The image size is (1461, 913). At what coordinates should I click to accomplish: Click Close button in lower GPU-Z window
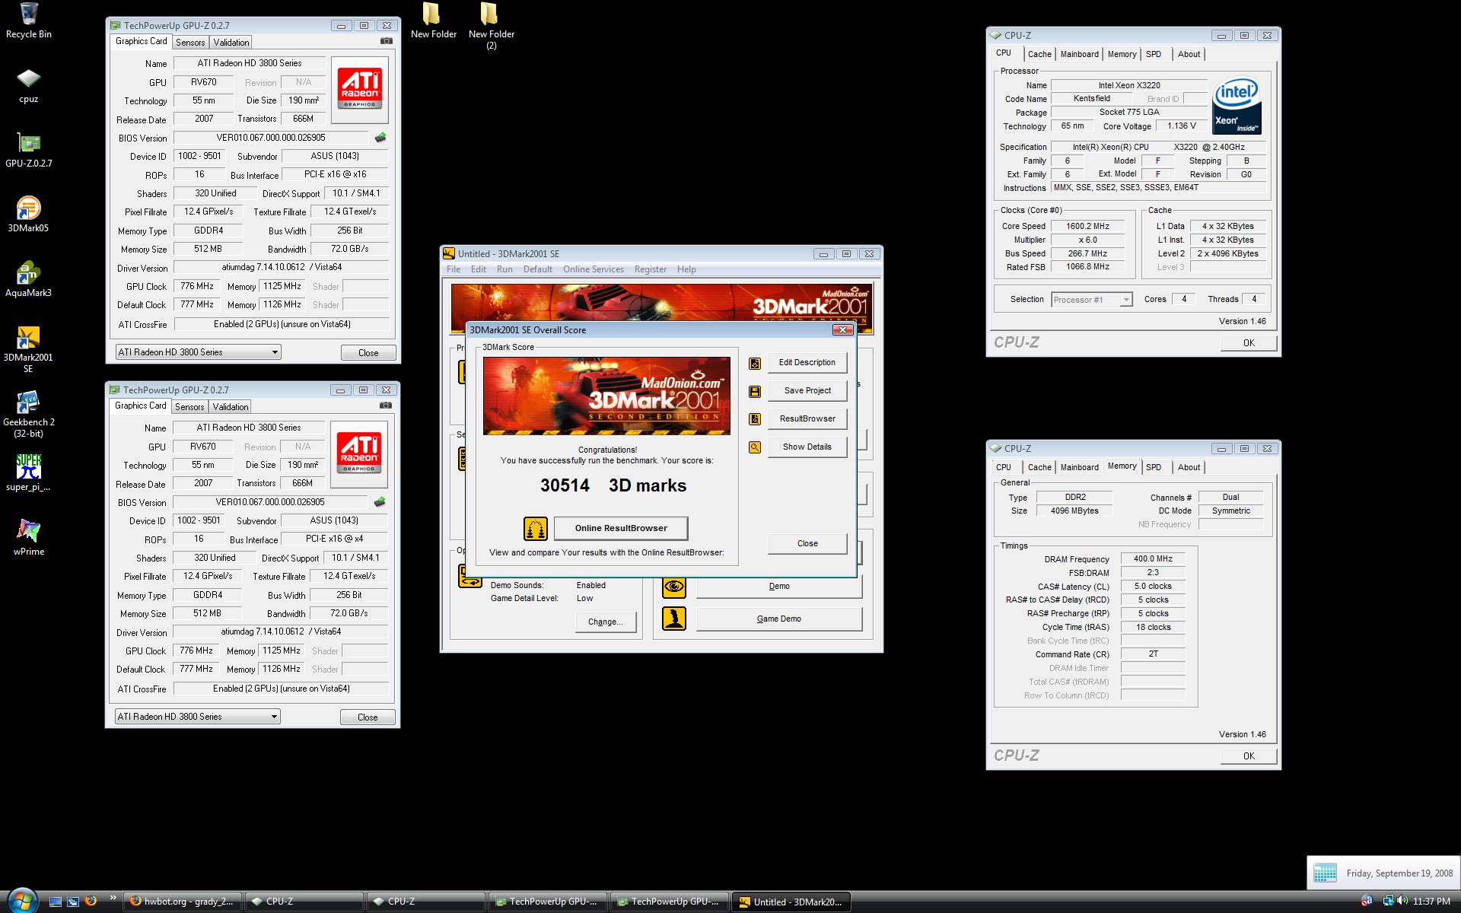click(x=368, y=717)
